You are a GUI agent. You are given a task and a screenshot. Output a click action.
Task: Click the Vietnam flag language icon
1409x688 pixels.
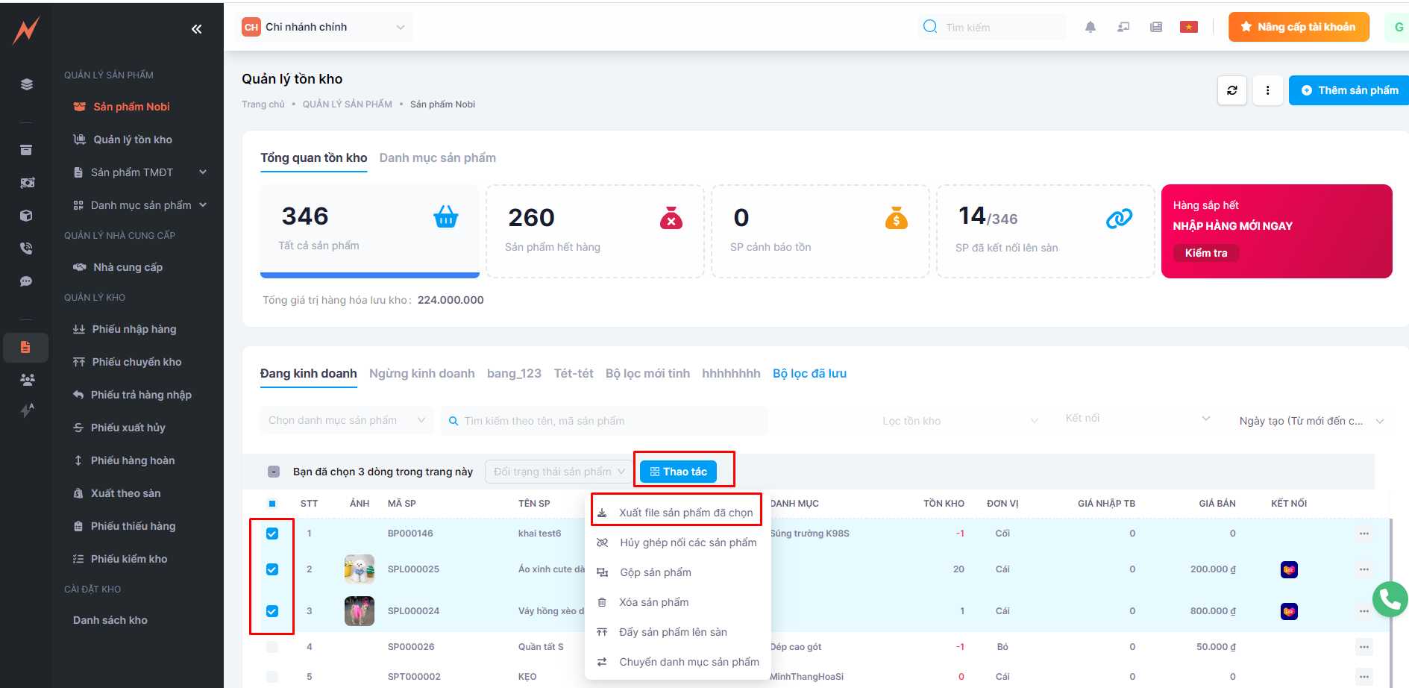[1188, 28]
